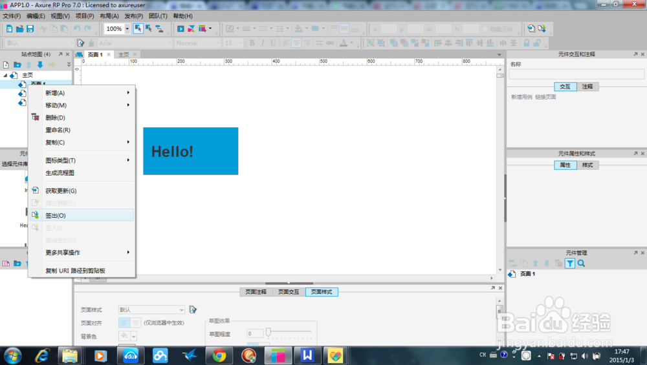The image size is (647, 365).
Task: Open page style editor icon in bottom panel
Action: [193, 309]
